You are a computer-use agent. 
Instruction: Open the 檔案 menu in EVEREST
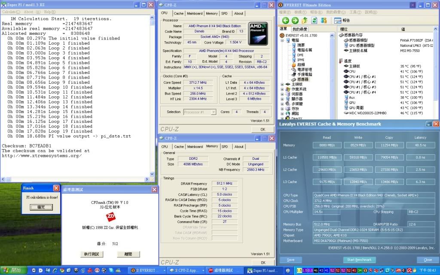point(284,12)
